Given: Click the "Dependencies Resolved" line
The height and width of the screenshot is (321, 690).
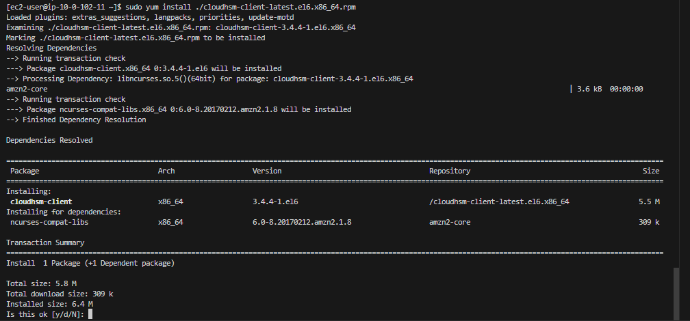Looking at the screenshot, I should pos(49,140).
